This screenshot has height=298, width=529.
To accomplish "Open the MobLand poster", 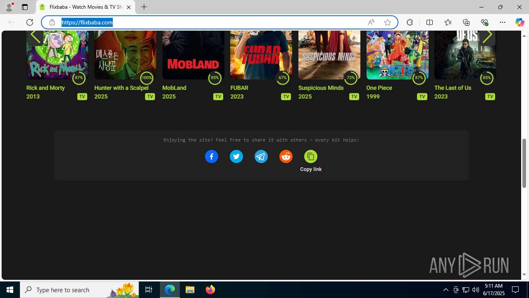I will pyautogui.click(x=193, y=55).
